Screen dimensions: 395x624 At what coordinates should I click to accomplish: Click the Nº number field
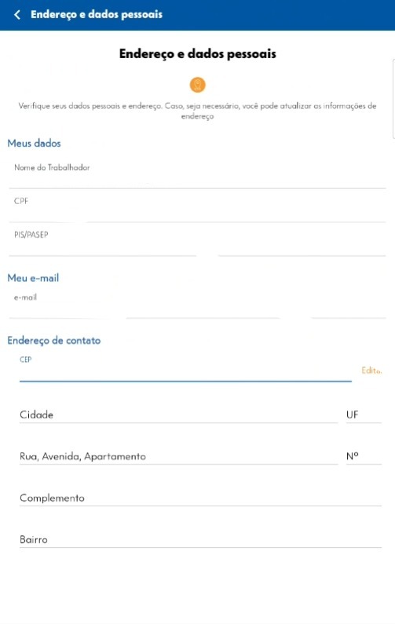(364, 457)
